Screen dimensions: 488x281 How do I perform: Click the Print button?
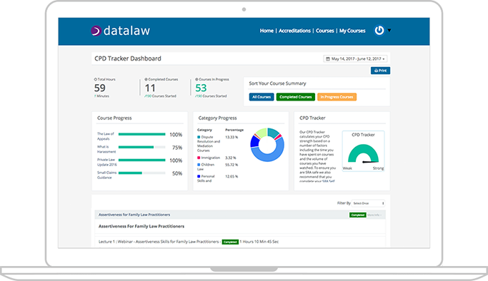(380, 71)
